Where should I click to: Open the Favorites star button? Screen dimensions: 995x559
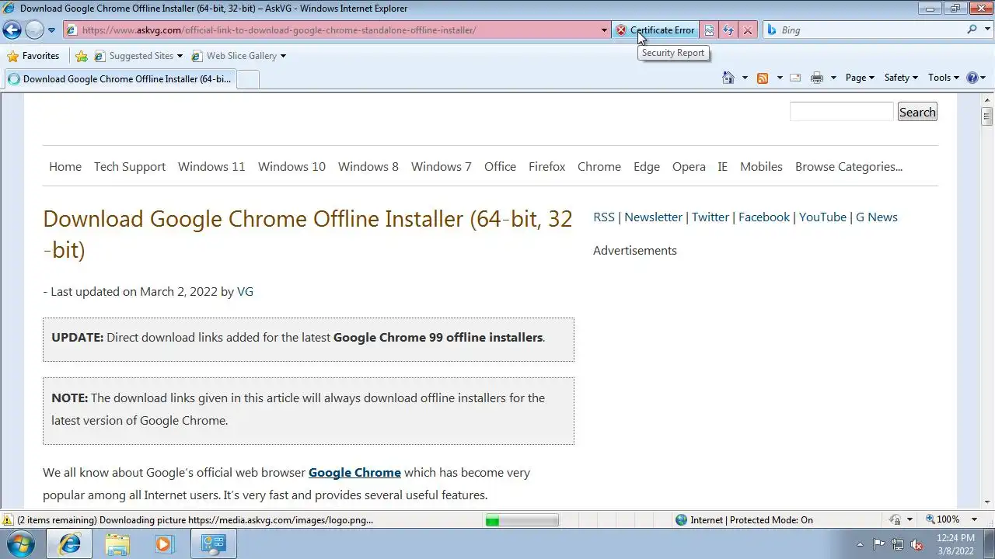(x=33, y=56)
